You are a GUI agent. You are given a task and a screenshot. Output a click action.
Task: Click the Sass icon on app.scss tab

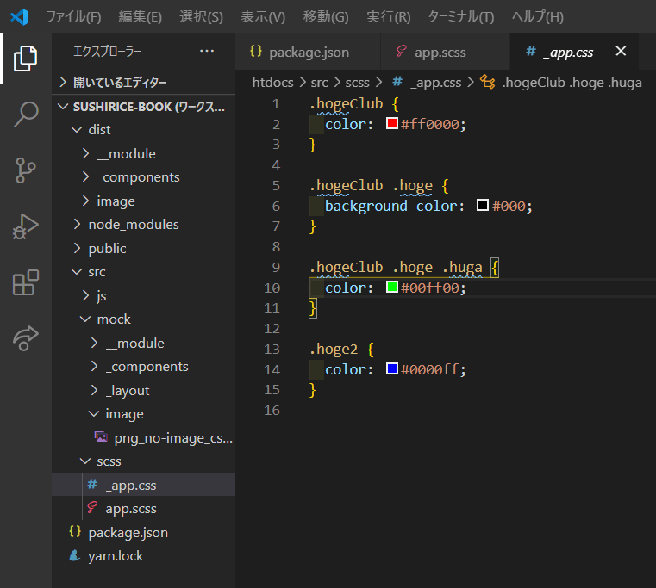point(401,52)
